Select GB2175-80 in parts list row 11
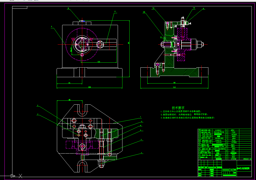Image resolution: width=256 pixels, height=180 pixels. (x=206, y=138)
